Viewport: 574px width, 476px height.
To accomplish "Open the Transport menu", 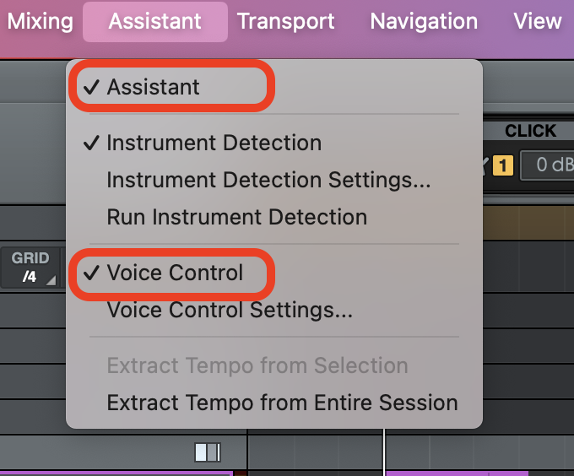I will click(285, 21).
